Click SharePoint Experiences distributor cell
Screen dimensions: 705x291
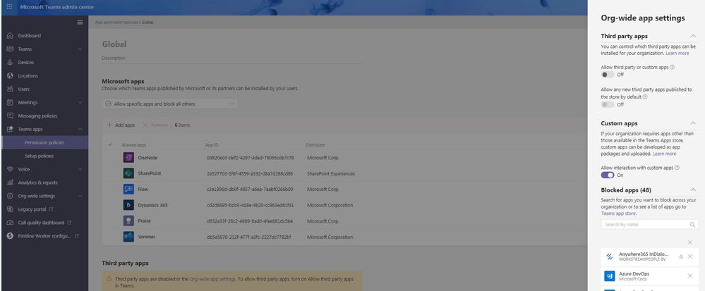(331, 173)
